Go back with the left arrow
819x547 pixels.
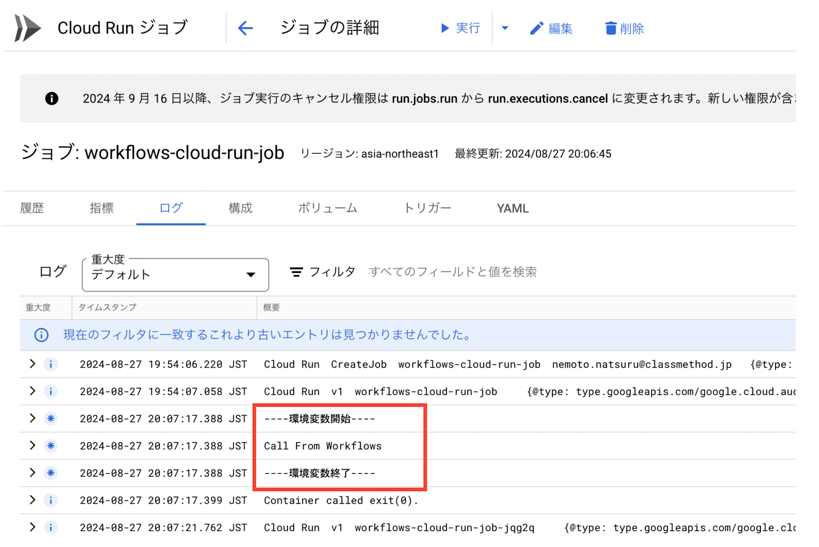point(245,28)
